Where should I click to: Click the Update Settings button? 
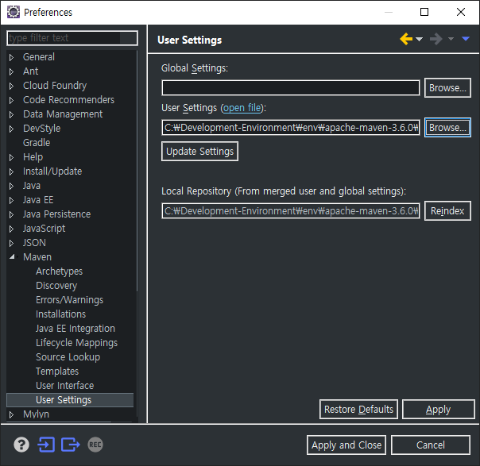(199, 152)
